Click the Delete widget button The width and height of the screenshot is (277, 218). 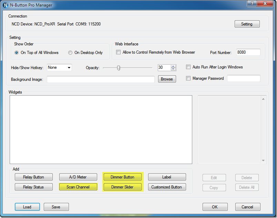pos(247,178)
